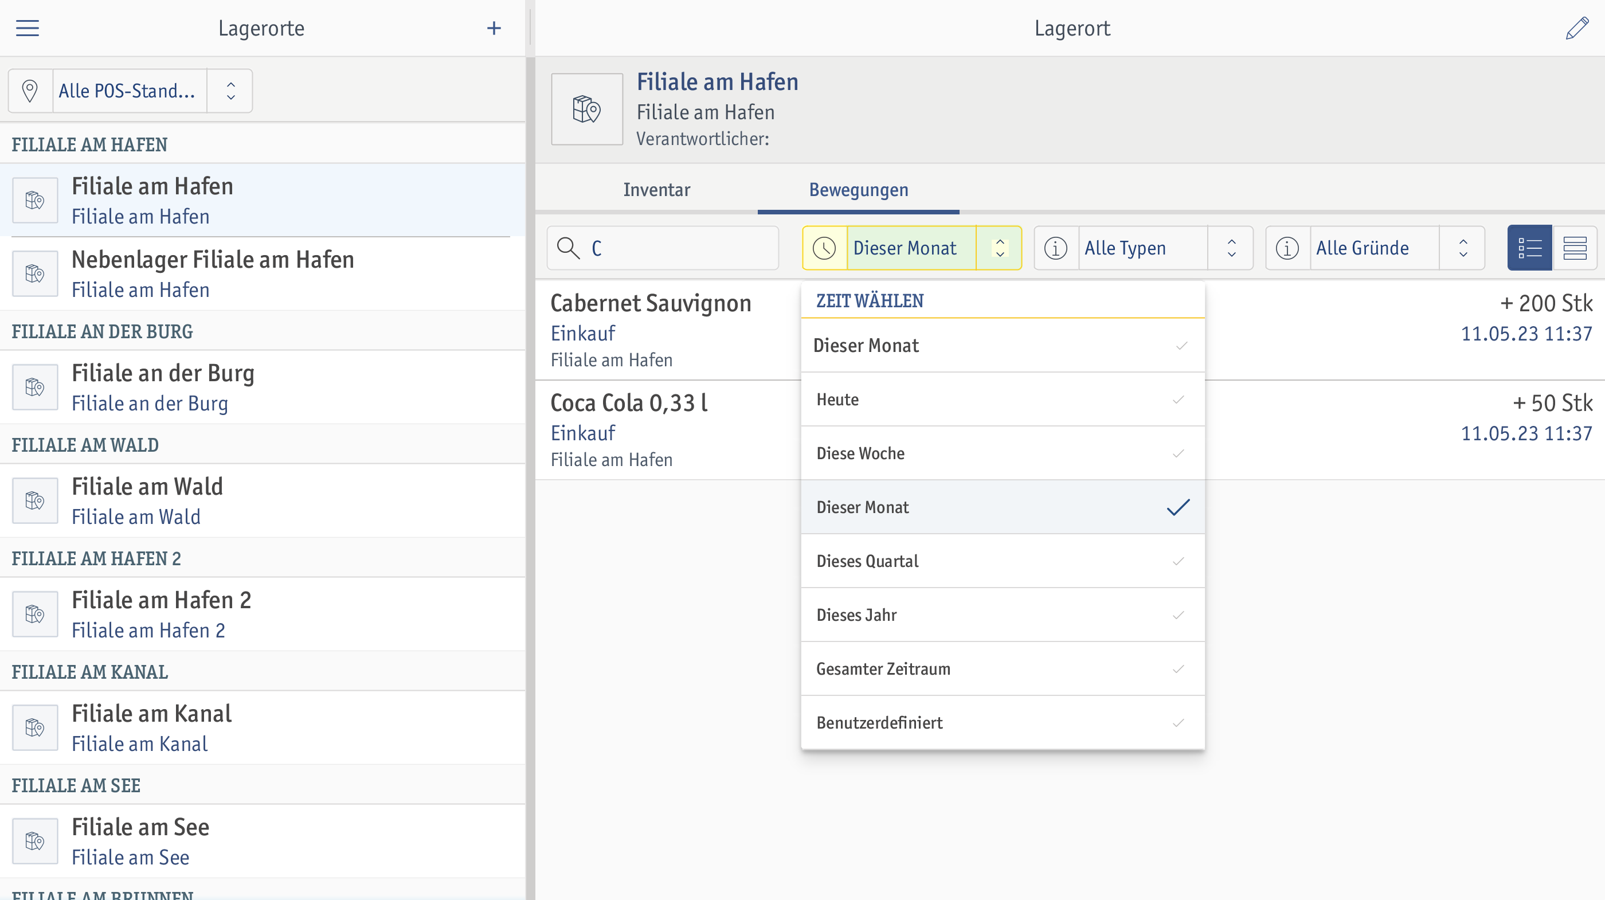The height and width of the screenshot is (900, 1605).
Task: Click the FILIALE AN DER BURG section header
Action: pyautogui.click(x=263, y=331)
